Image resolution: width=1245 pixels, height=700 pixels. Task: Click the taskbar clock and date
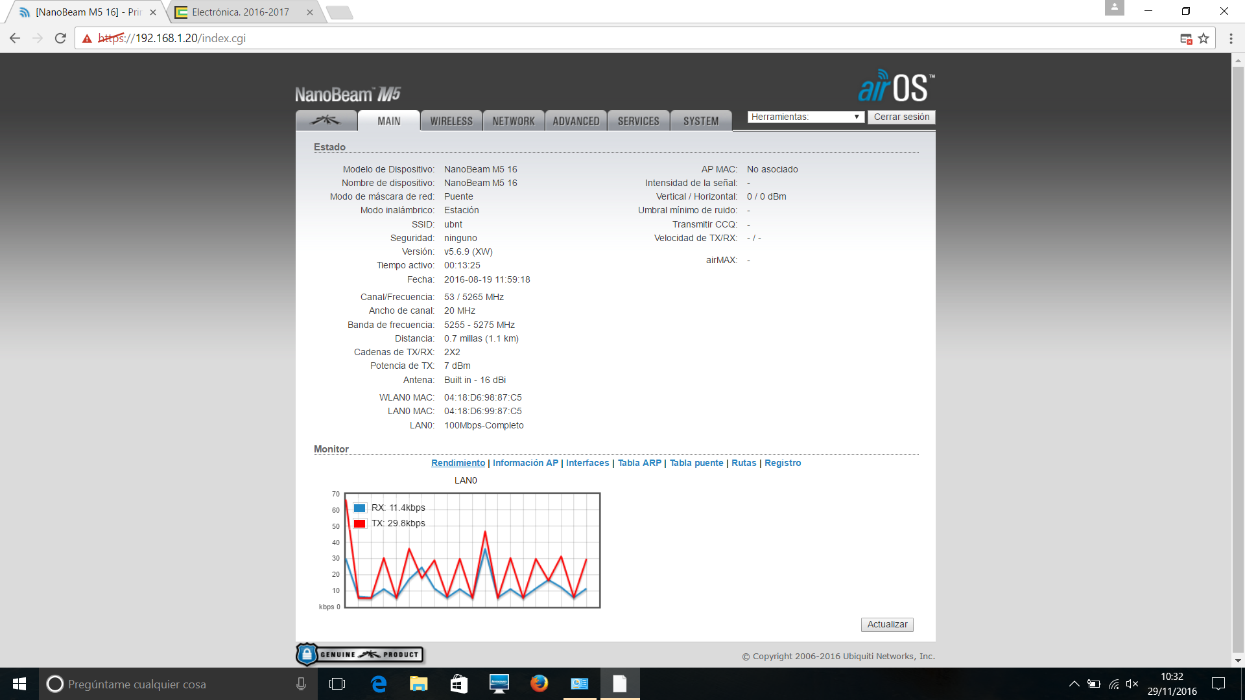click(x=1172, y=684)
